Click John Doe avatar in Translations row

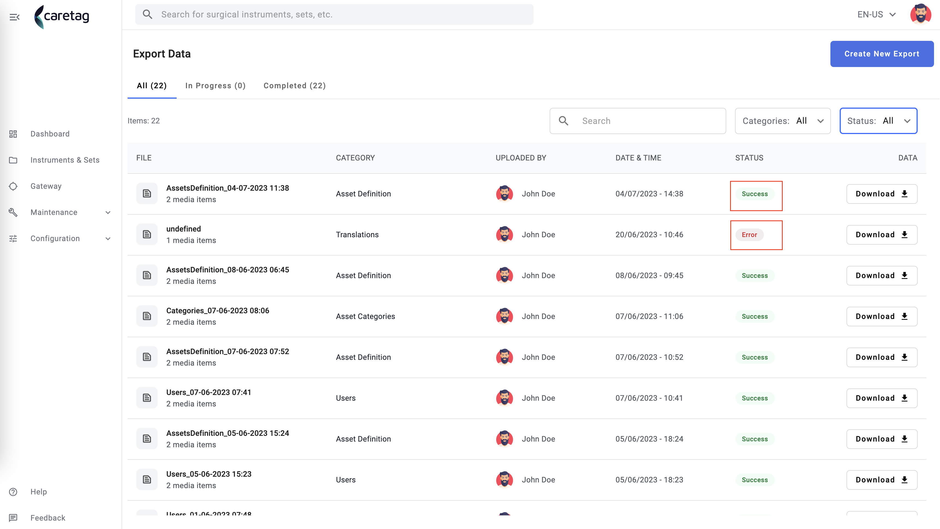pyautogui.click(x=504, y=235)
